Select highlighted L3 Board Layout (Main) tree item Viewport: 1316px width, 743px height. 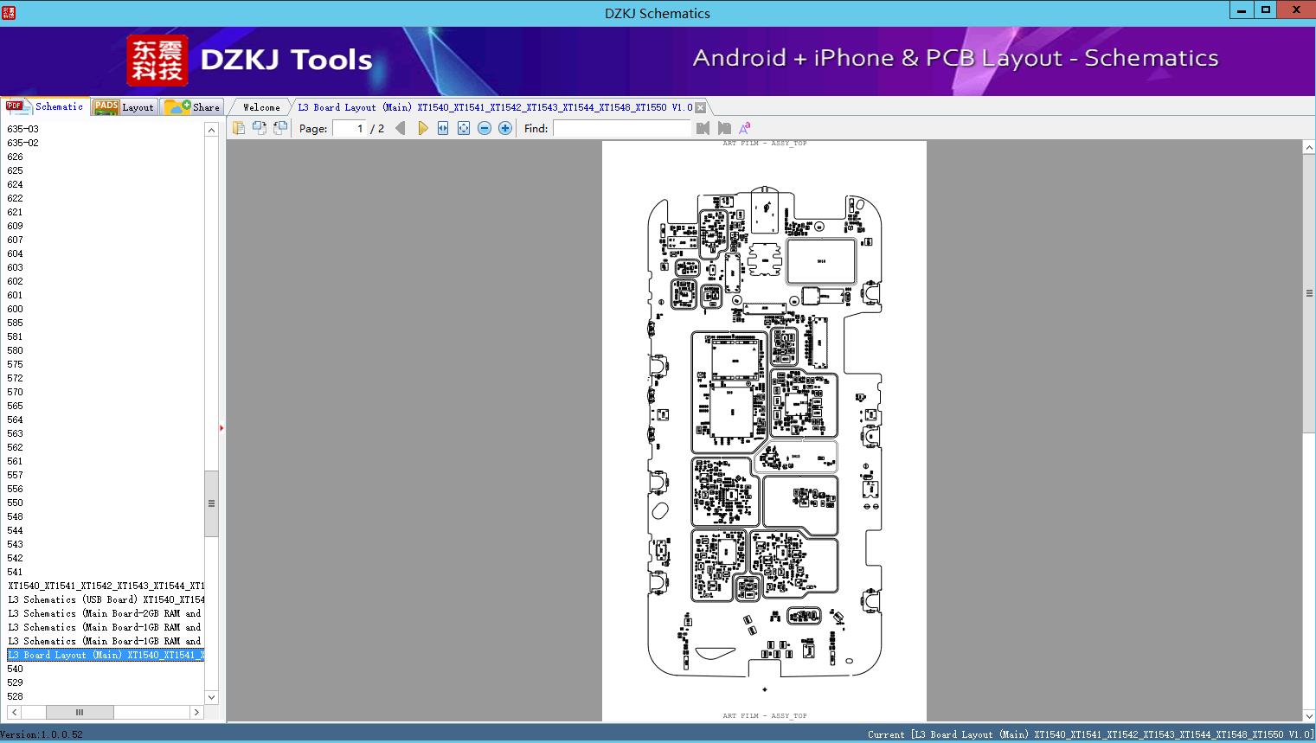click(106, 655)
